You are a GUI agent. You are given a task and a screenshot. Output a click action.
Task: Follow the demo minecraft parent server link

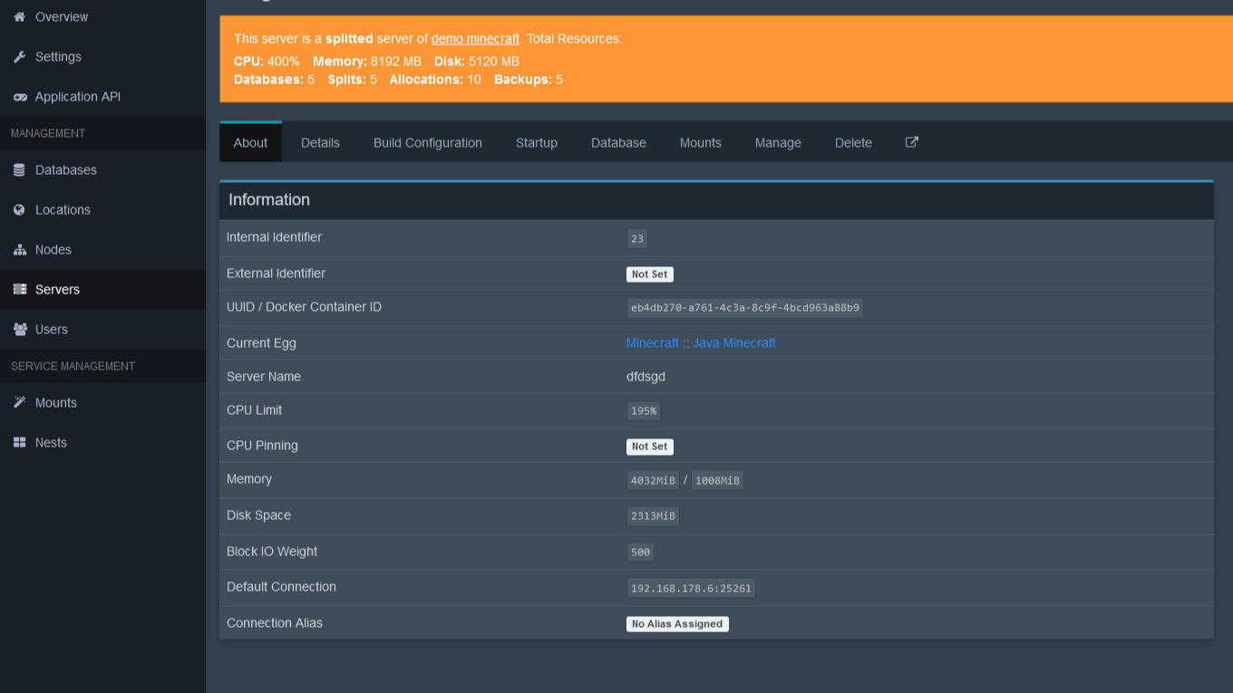[x=475, y=39]
